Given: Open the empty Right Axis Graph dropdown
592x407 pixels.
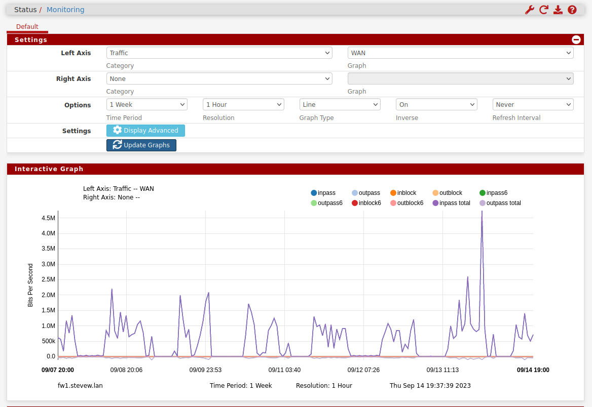Looking at the screenshot, I should (x=460, y=78).
